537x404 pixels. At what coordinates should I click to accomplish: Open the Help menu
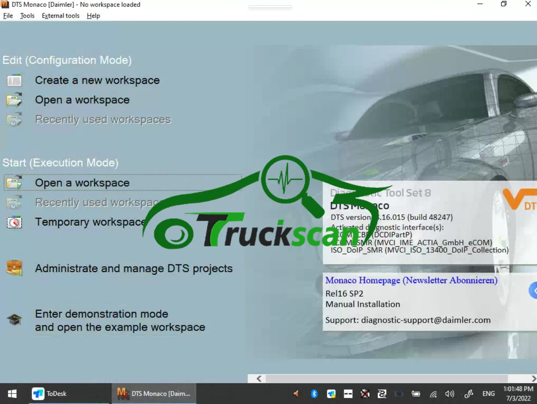click(93, 16)
